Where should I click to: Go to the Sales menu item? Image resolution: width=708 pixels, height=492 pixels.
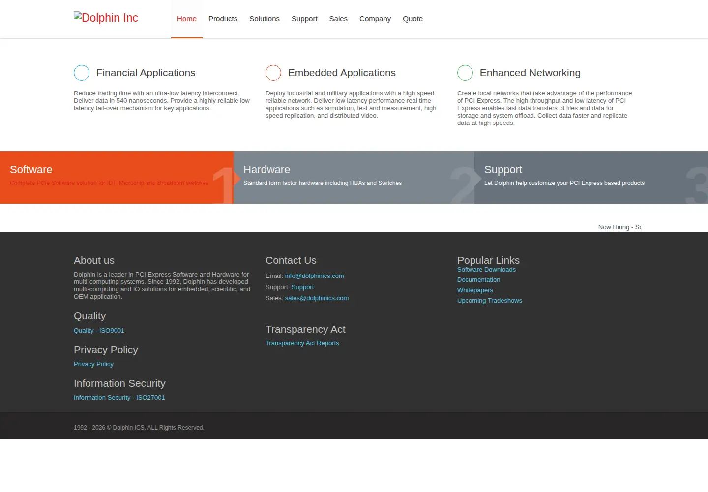click(338, 19)
